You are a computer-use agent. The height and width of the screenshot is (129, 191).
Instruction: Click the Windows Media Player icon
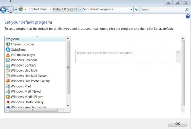pyautogui.click(x=8, y=97)
